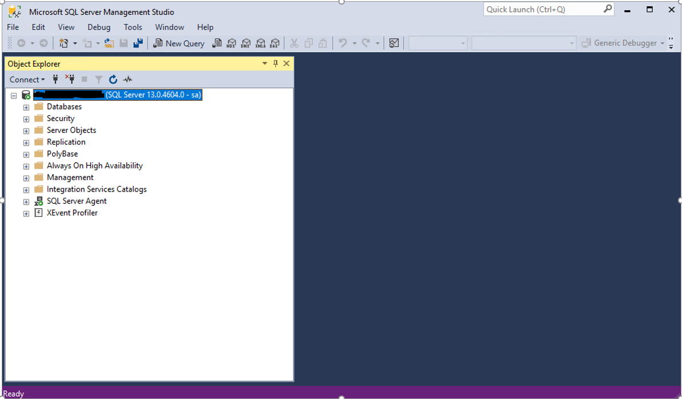
Task: Open the Tools menu
Action: (x=132, y=27)
